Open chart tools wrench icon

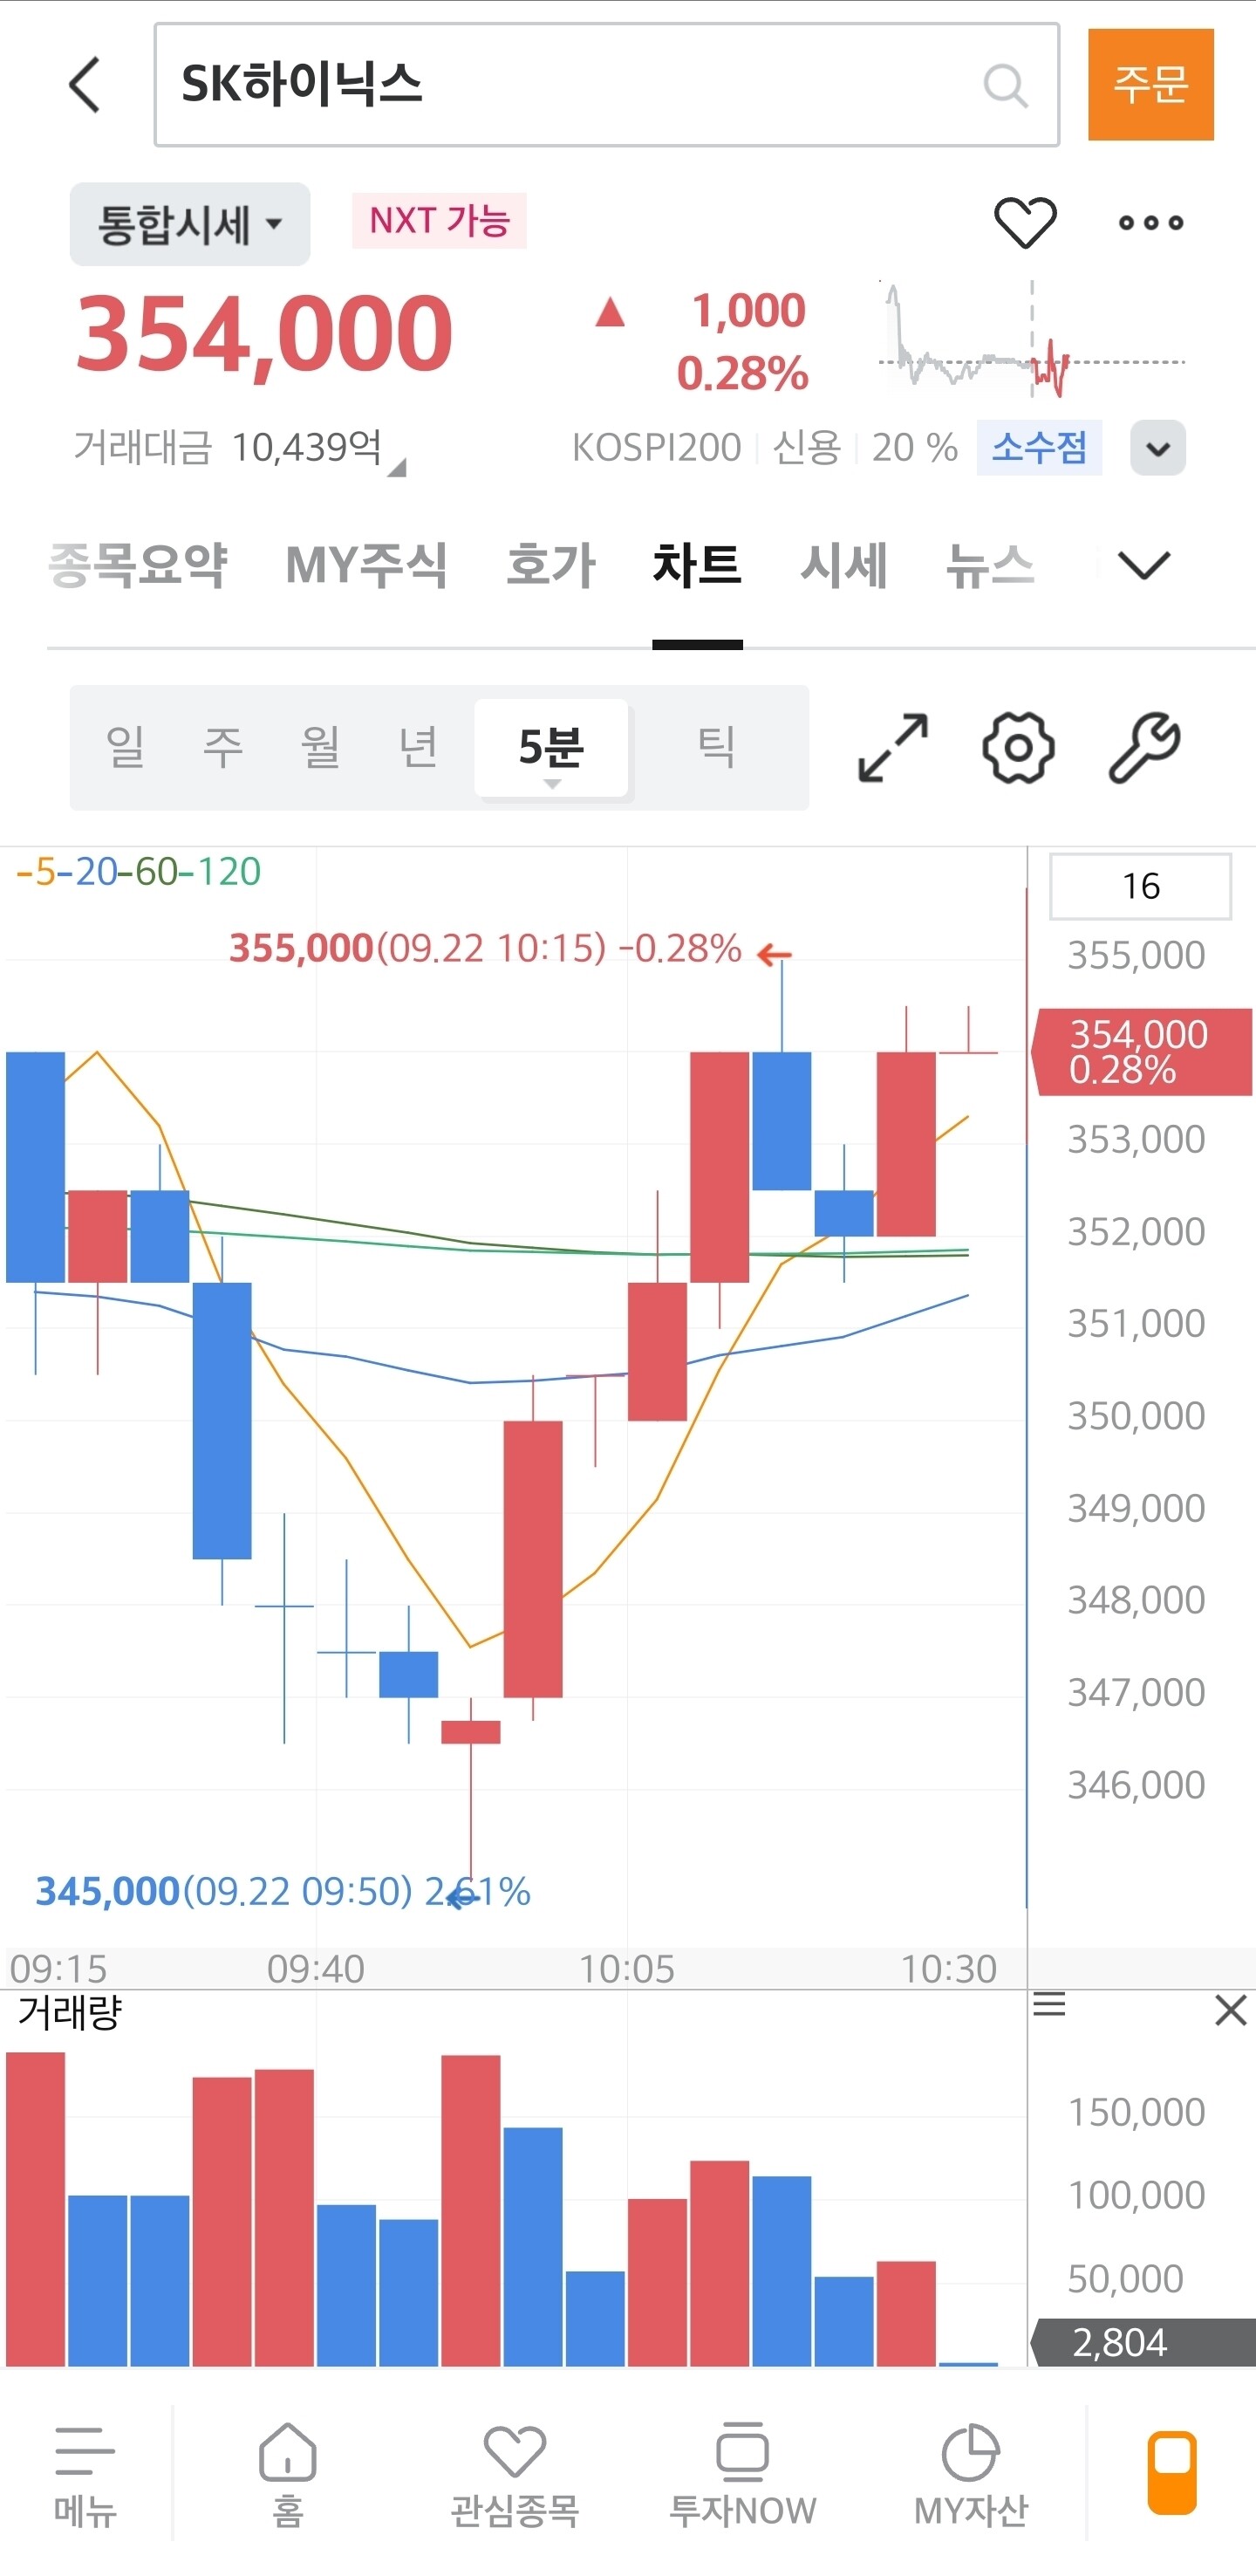(x=1144, y=747)
